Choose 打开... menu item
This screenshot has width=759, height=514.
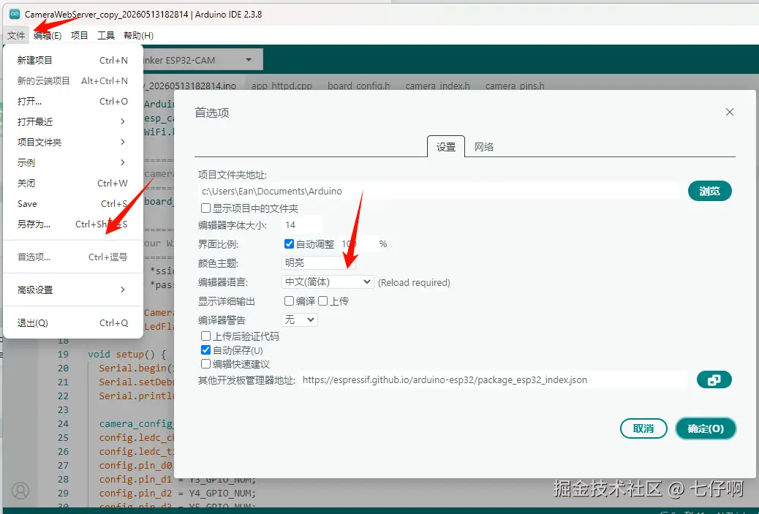click(72, 101)
